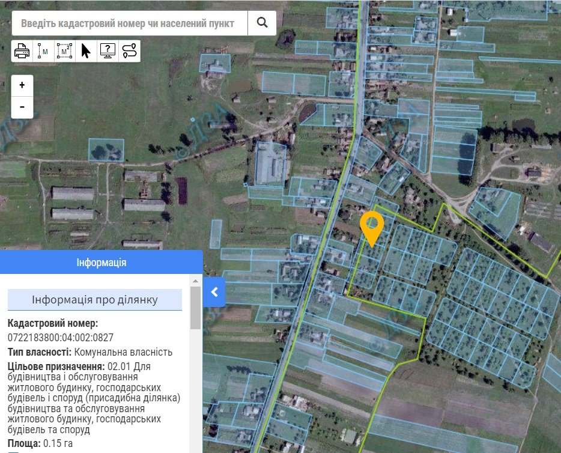Click the panel scrollbar up arrow

[x=195, y=281]
